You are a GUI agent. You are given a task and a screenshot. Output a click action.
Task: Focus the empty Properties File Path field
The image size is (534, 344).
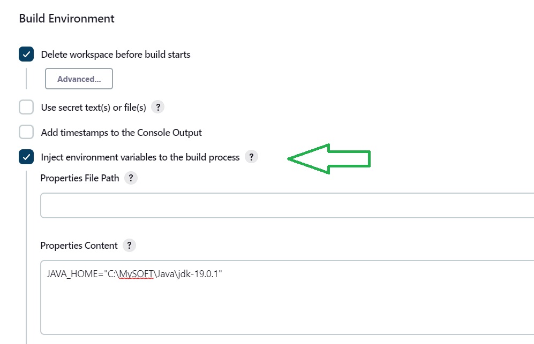tap(287, 205)
